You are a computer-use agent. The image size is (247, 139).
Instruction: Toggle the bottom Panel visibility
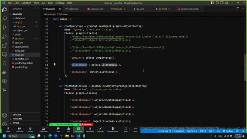point(217,3)
